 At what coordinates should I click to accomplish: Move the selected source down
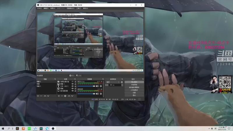coord(72,96)
